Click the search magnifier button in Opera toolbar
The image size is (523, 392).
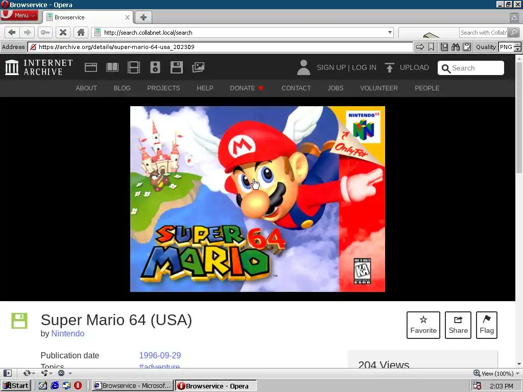point(514,32)
